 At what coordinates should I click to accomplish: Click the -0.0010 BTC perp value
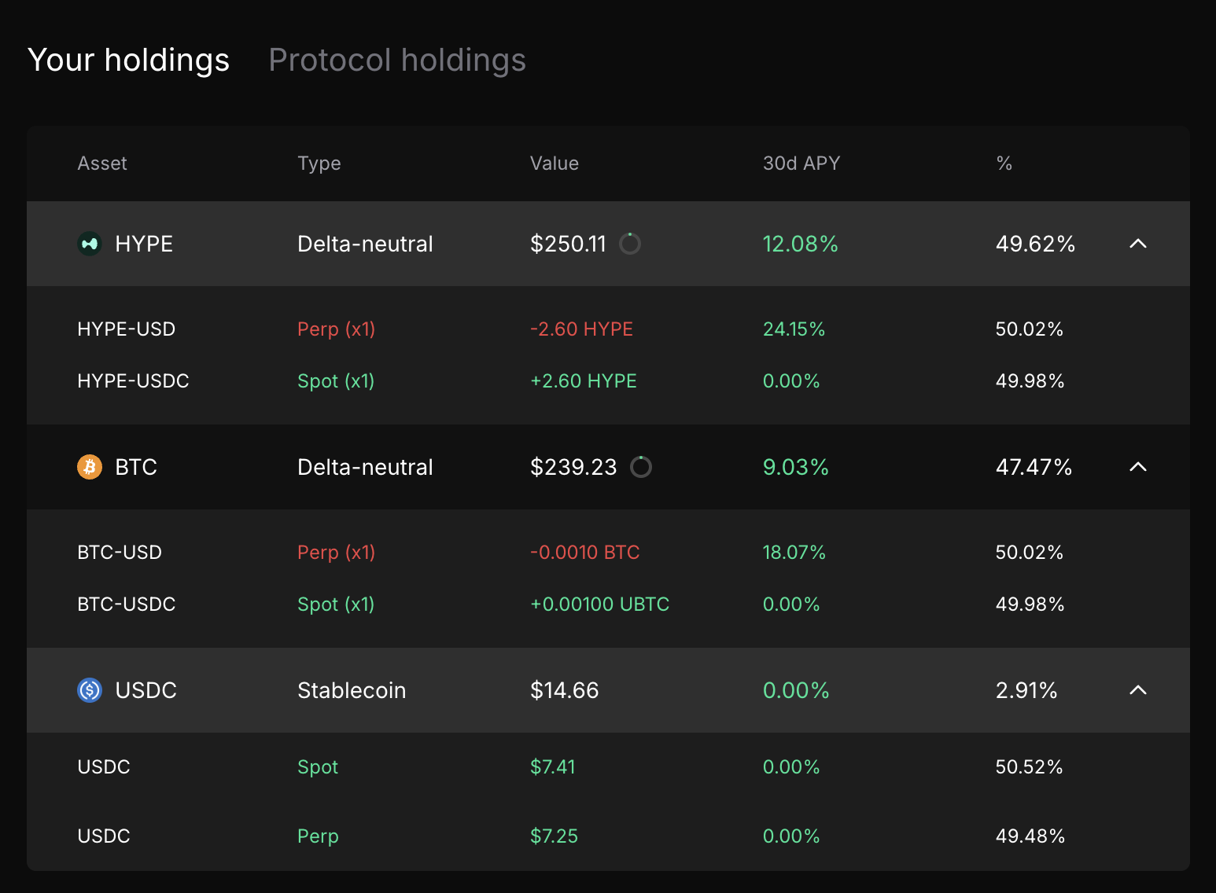(x=585, y=553)
